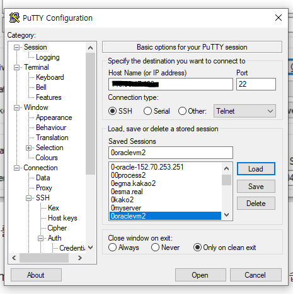Select saved session 0egma.kakao2
293x294 pixels.
[165, 183]
